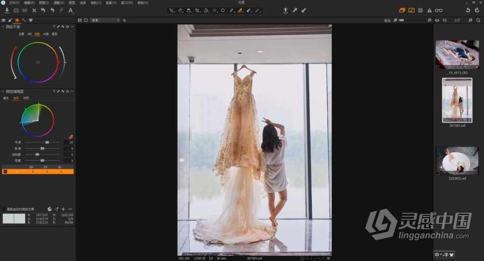
Task: Click the Export upload arrow icon
Action: point(285,11)
